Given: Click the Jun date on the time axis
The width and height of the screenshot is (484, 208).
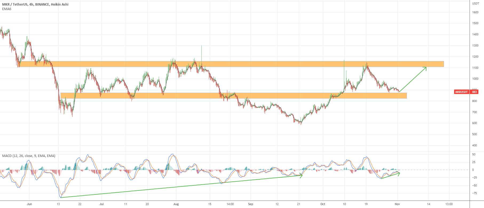Looking at the screenshot, I should click(x=29, y=204).
